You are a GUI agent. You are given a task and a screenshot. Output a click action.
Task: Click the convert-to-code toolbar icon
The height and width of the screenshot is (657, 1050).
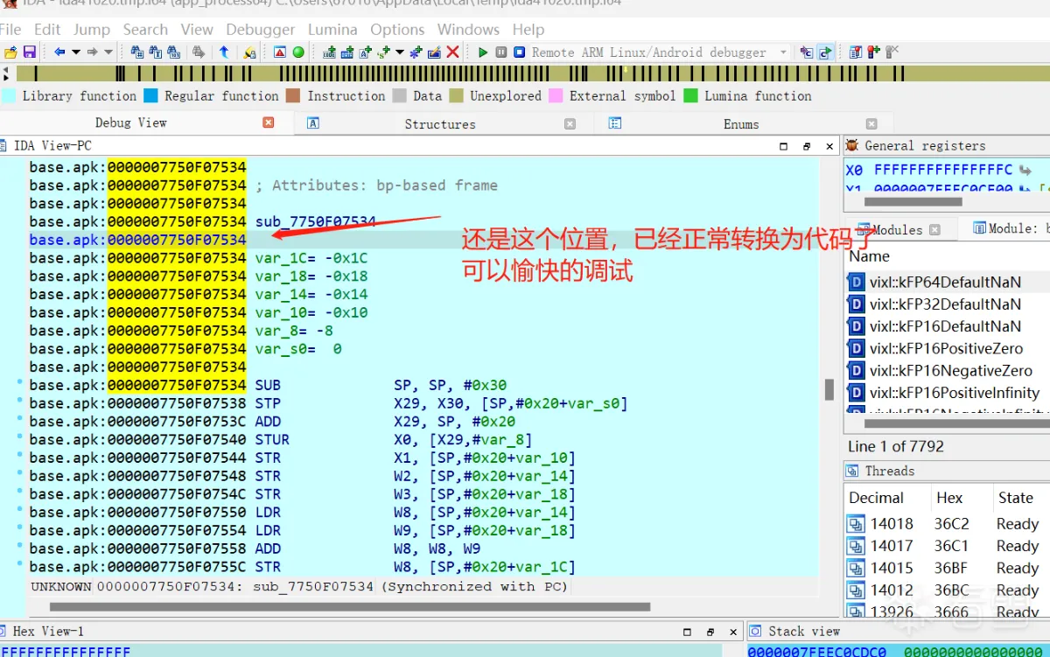point(330,52)
